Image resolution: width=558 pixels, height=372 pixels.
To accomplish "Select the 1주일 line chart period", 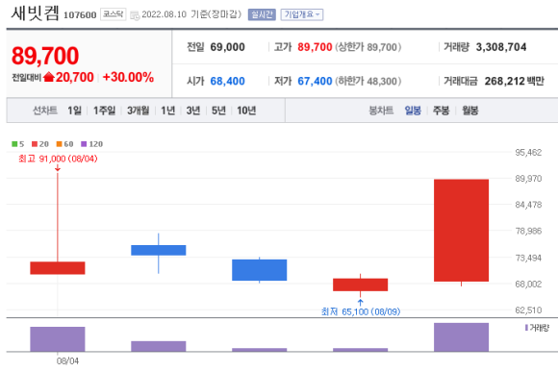I will [x=104, y=111].
